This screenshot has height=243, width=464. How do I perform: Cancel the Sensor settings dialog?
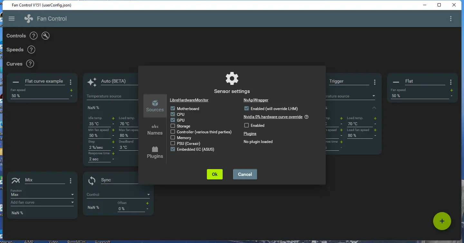(x=245, y=174)
